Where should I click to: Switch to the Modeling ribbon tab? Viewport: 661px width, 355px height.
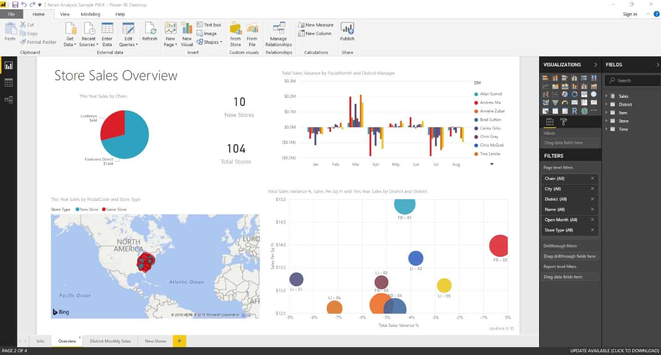(x=90, y=14)
